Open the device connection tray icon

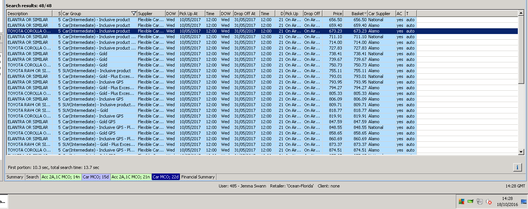480,201
